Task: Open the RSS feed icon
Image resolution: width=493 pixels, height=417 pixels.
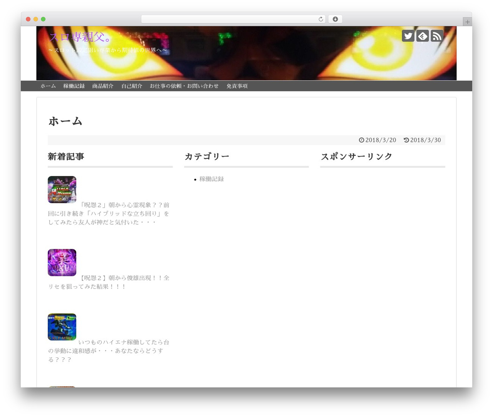Action: [x=437, y=36]
